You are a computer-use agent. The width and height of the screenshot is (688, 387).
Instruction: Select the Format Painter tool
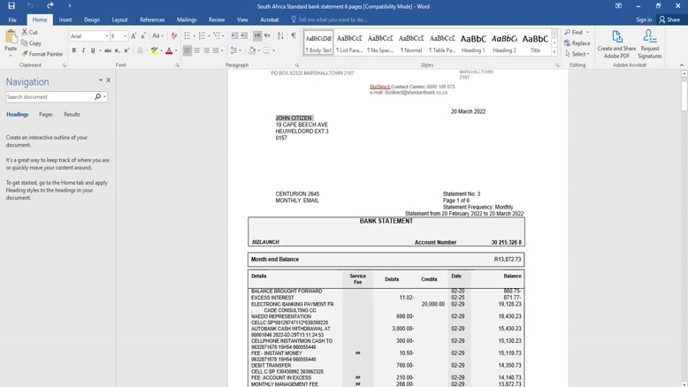[x=42, y=54]
